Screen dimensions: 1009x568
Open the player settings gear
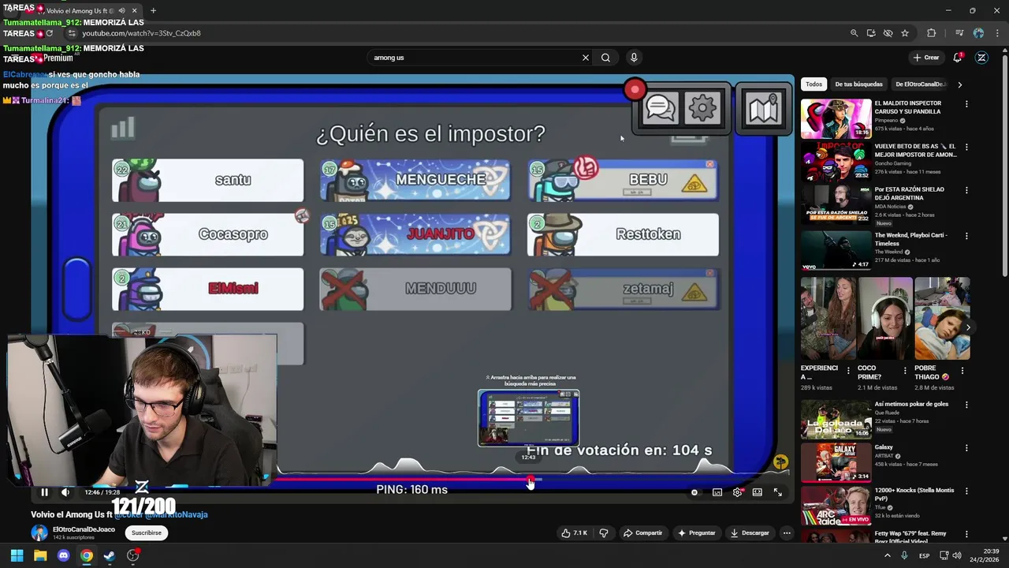point(737,492)
